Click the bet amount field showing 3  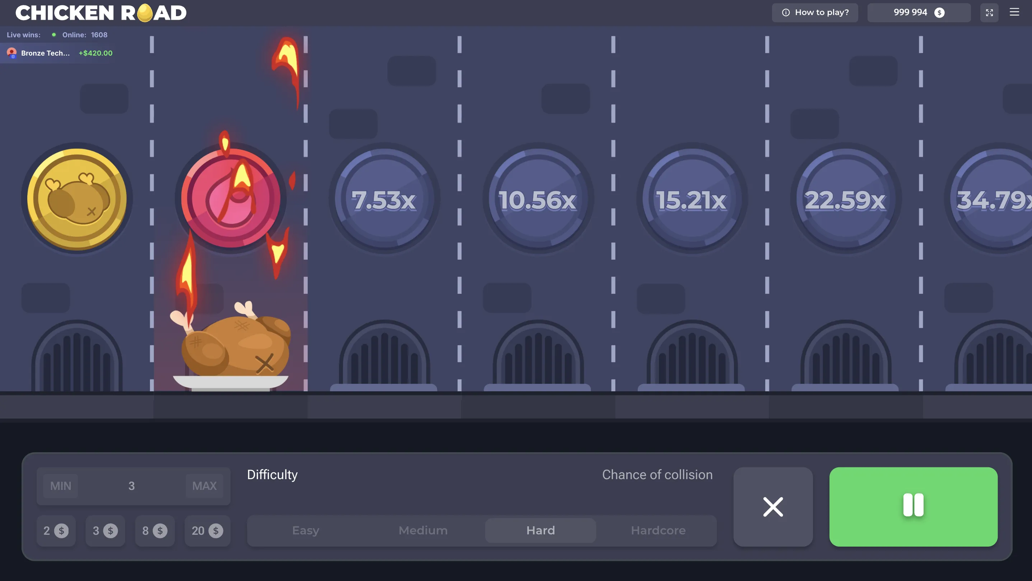coord(133,486)
